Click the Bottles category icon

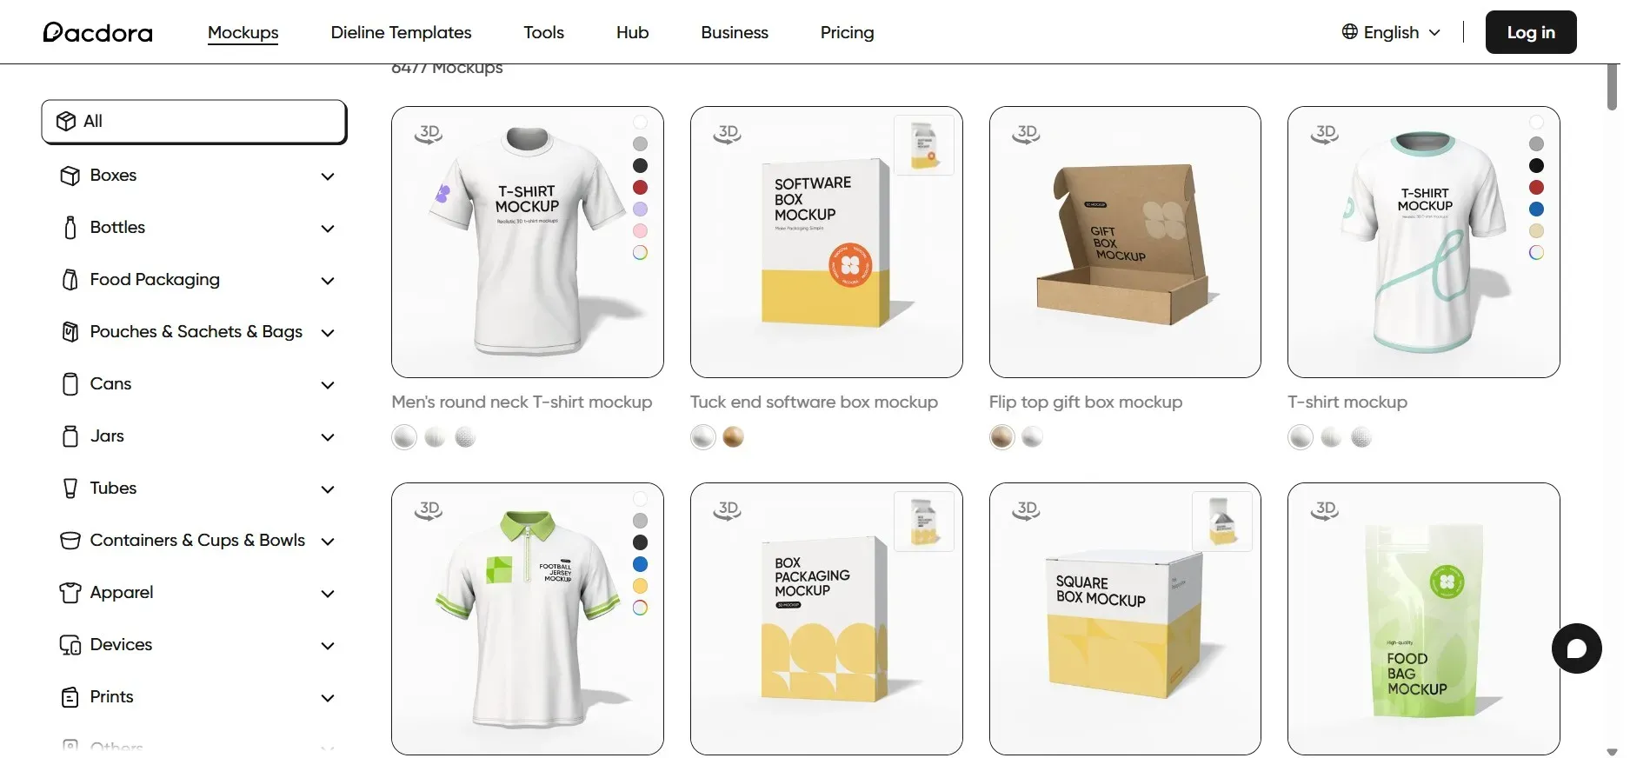pyautogui.click(x=70, y=228)
